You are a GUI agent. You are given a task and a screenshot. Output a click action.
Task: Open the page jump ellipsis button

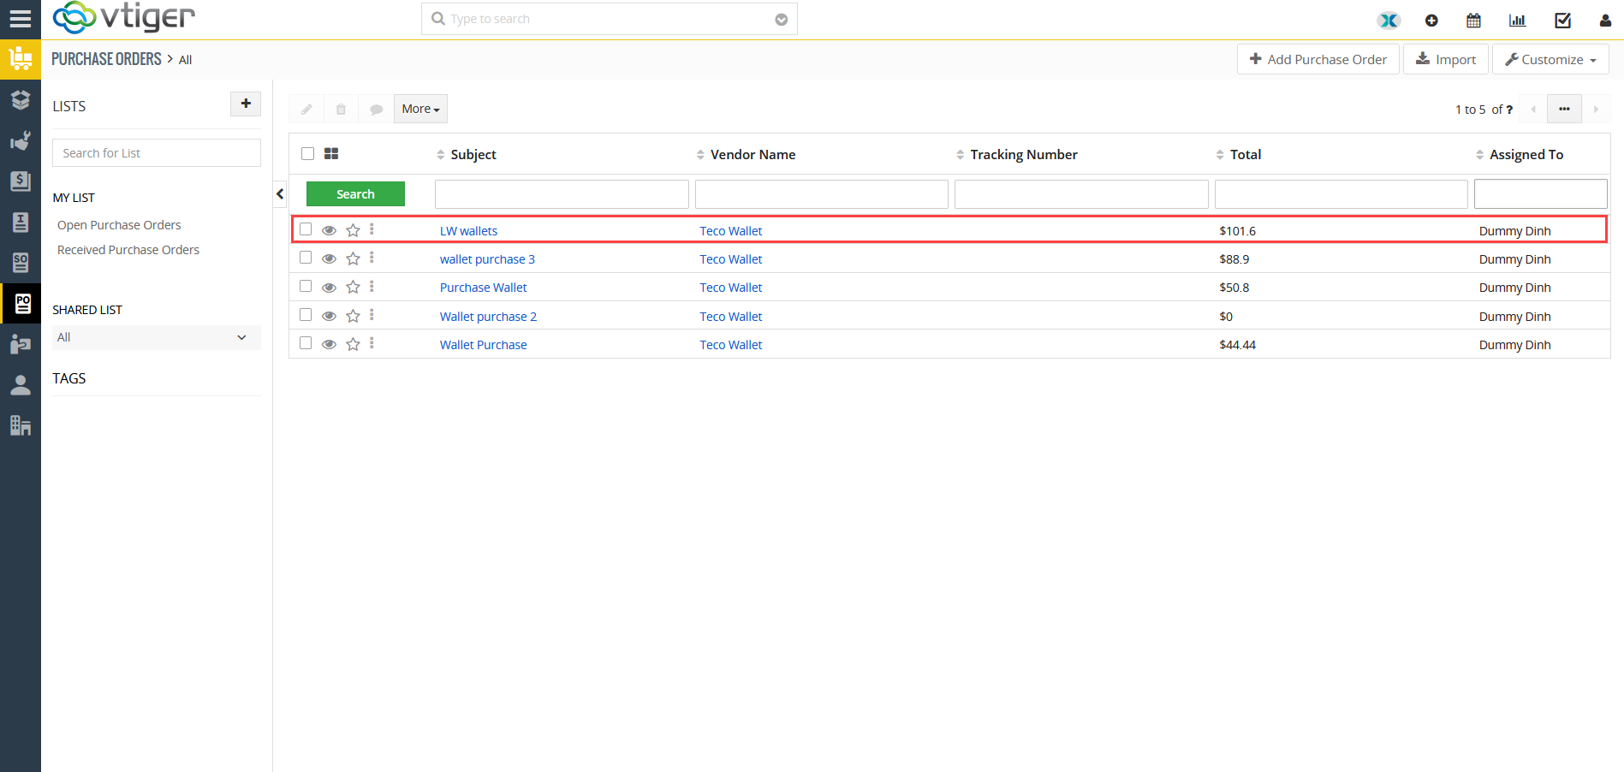pos(1564,109)
